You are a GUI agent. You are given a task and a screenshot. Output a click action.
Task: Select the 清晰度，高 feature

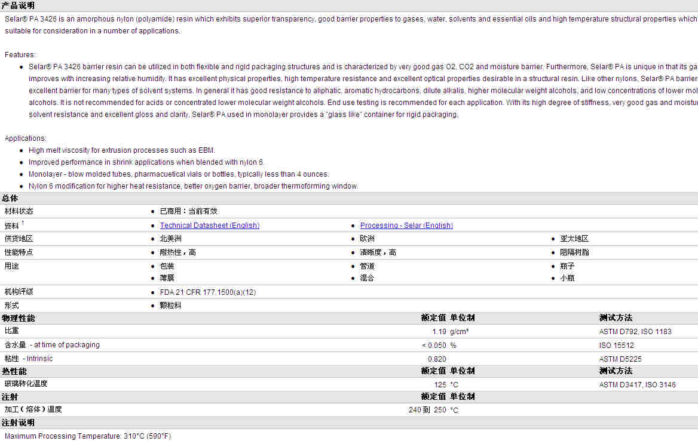(378, 252)
